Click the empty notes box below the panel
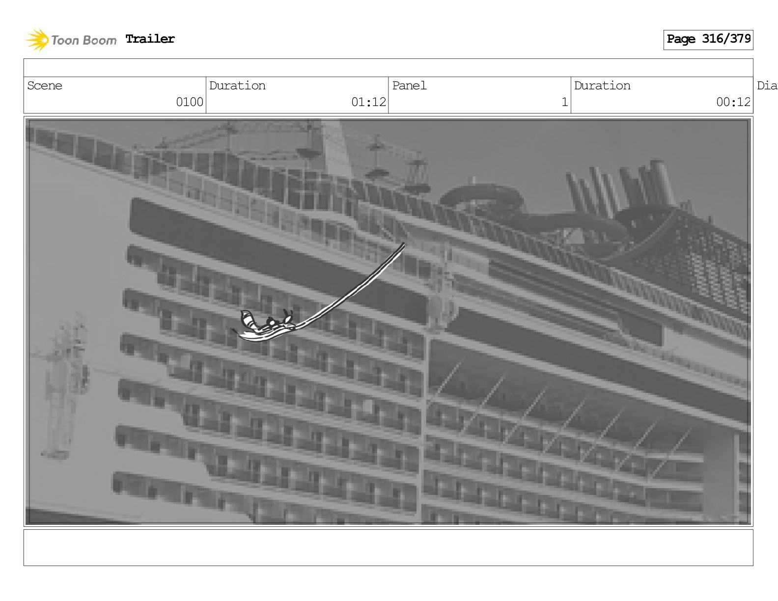This screenshot has width=778, height=601. point(388,547)
